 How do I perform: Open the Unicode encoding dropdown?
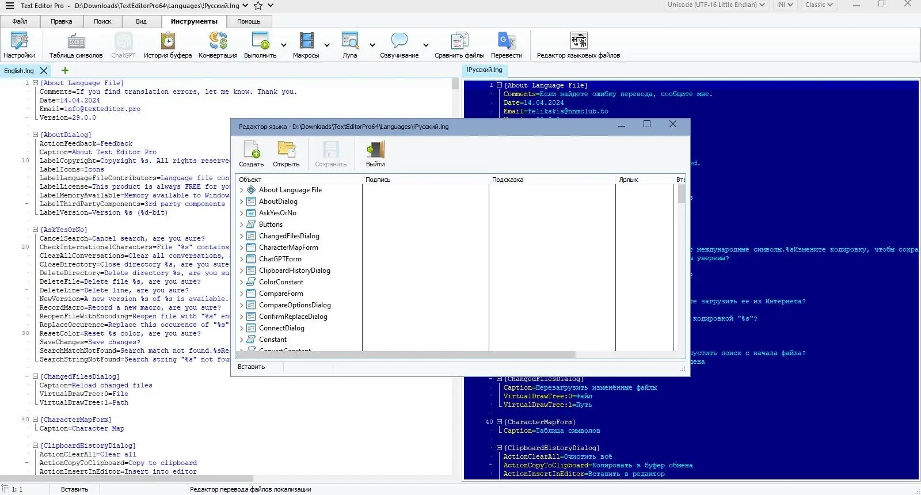[x=716, y=5]
